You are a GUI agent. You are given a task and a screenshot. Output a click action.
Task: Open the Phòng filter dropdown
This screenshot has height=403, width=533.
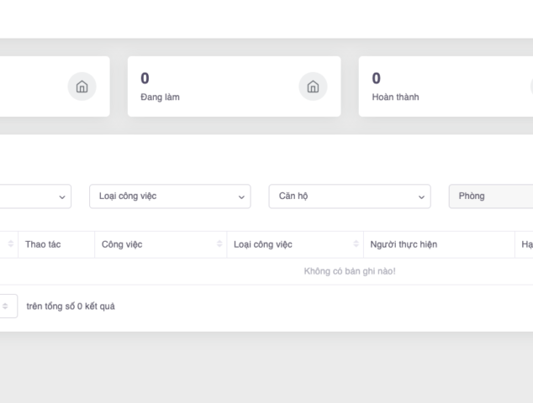coord(492,196)
